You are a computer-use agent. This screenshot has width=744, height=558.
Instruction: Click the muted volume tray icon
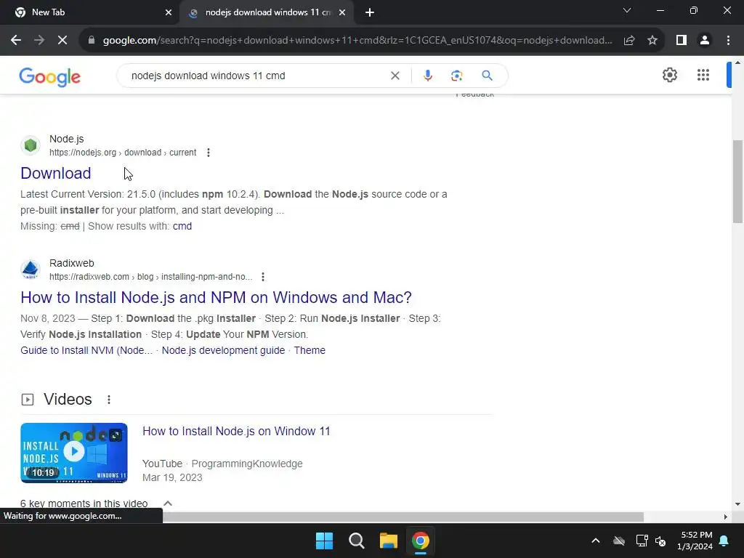click(660, 541)
